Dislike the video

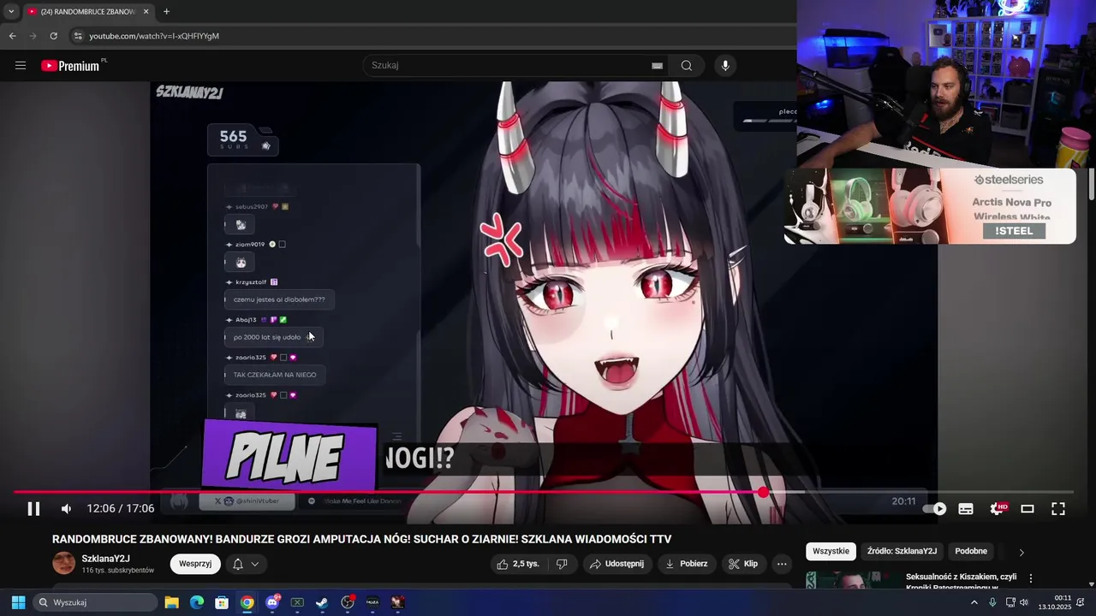[x=563, y=564]
